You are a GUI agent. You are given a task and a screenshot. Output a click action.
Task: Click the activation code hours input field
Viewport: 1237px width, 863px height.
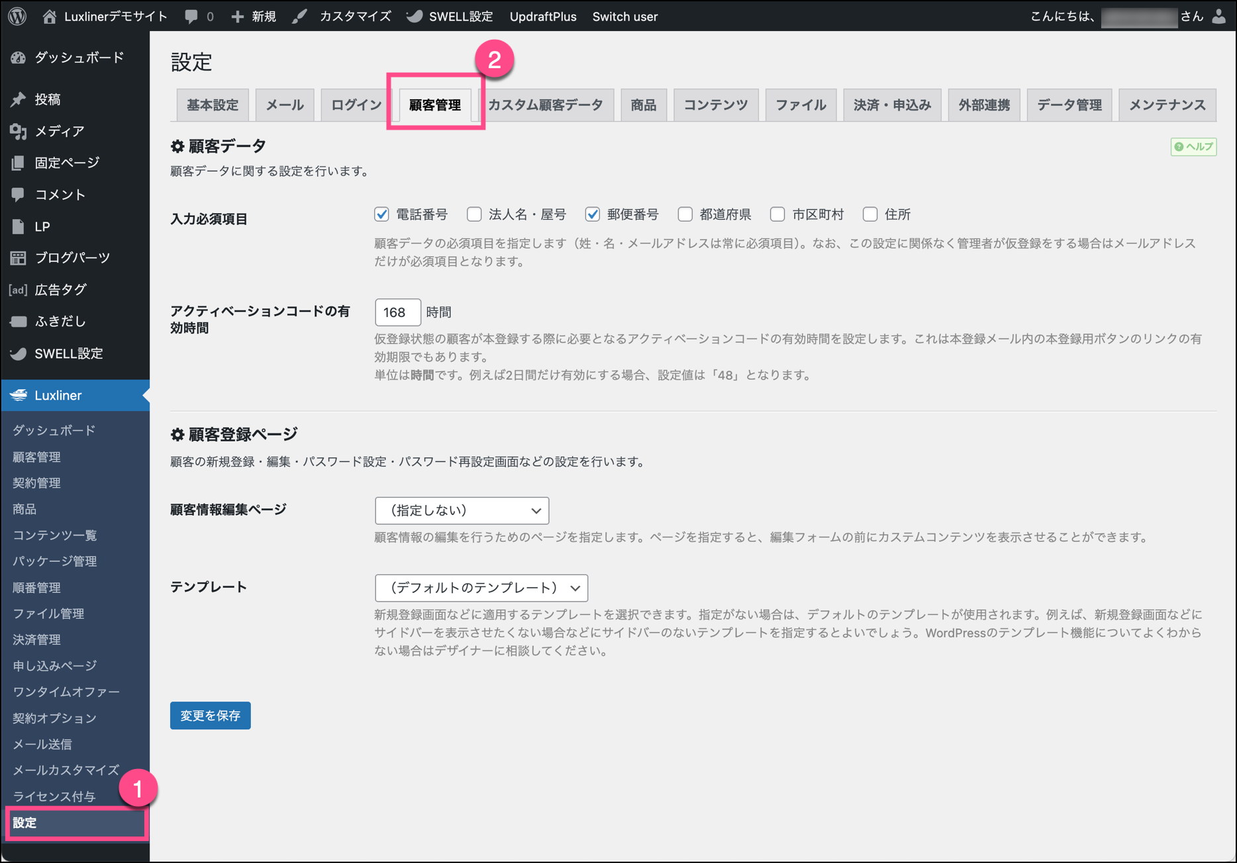397,312
